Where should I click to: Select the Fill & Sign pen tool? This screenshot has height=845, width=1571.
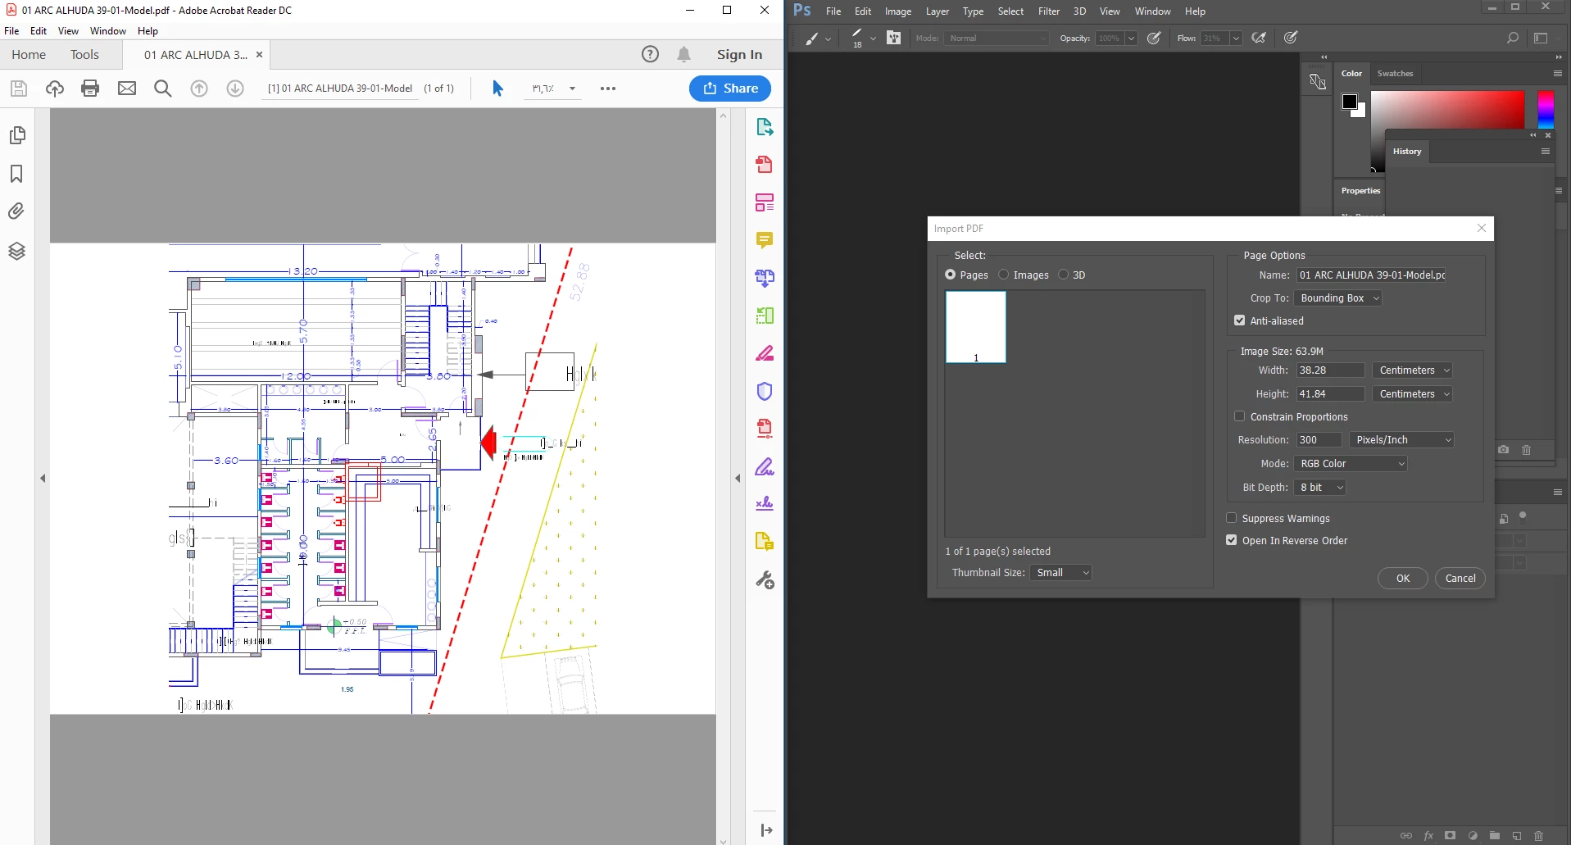pos(765,467)
